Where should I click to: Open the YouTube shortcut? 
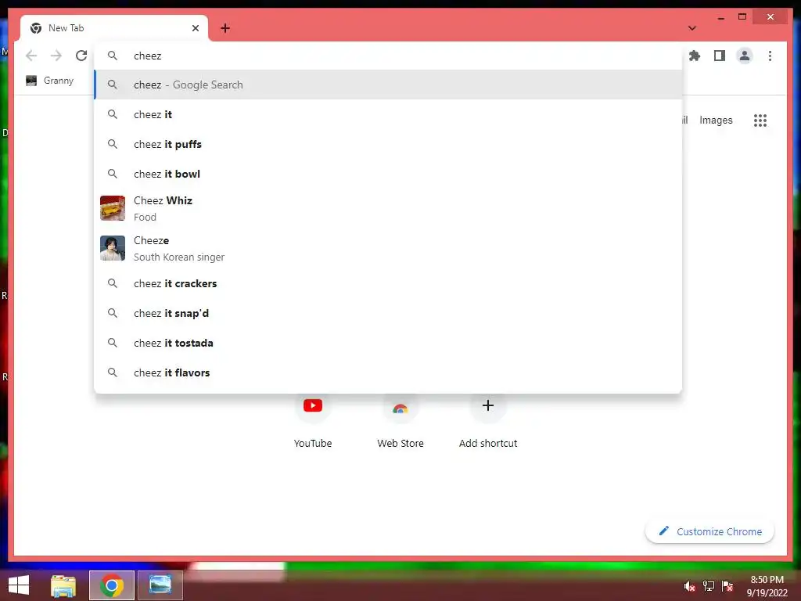(x=313, y=421)
